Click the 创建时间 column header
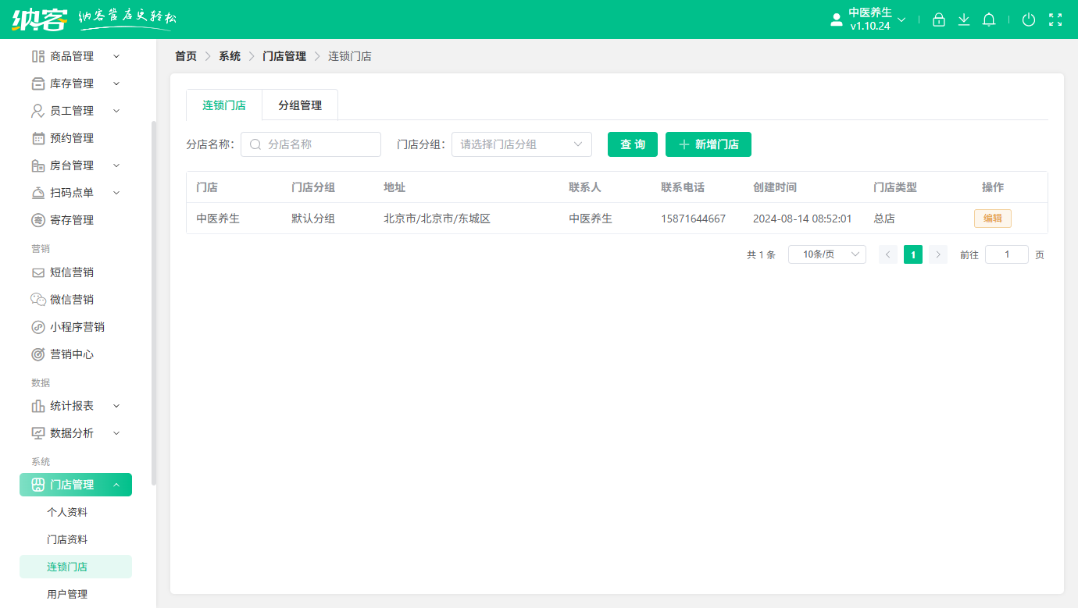 click(x=775, y=187)
